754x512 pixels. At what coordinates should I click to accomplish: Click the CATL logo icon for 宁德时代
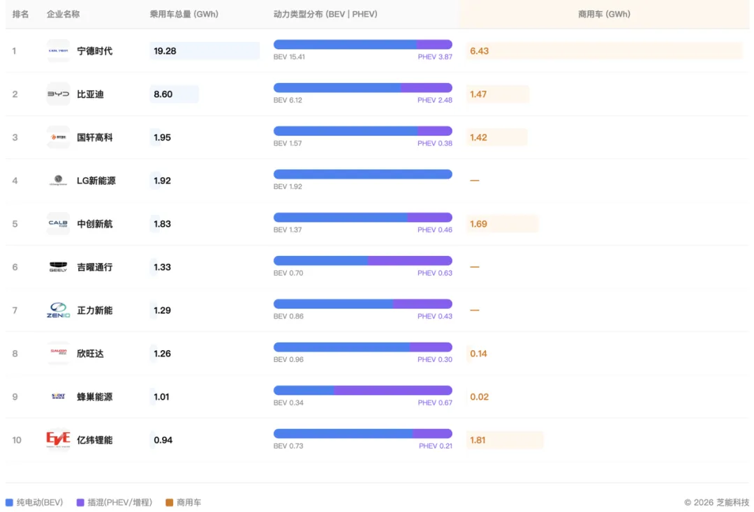(58, 51)
